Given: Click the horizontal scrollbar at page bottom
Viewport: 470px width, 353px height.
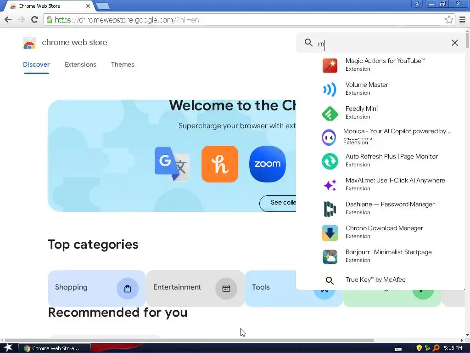Looking at the screenshot, I should 190,341.
